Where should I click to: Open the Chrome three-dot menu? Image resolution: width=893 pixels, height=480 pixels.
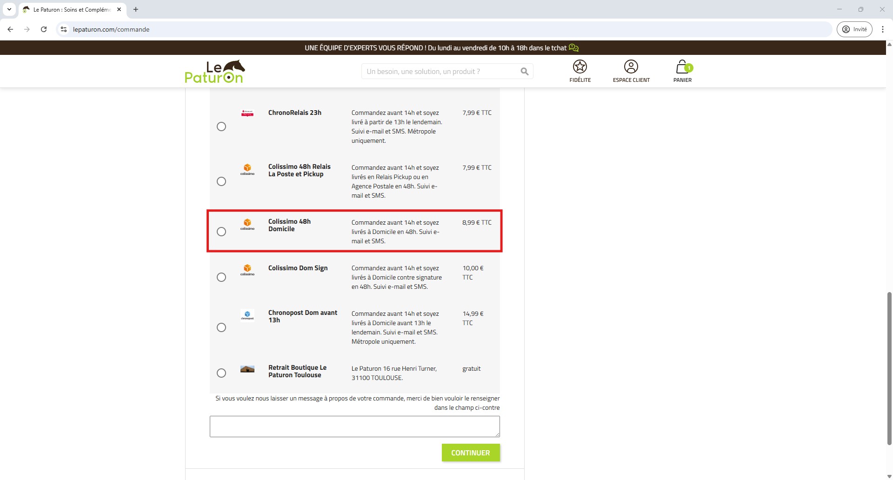point(882,29)
